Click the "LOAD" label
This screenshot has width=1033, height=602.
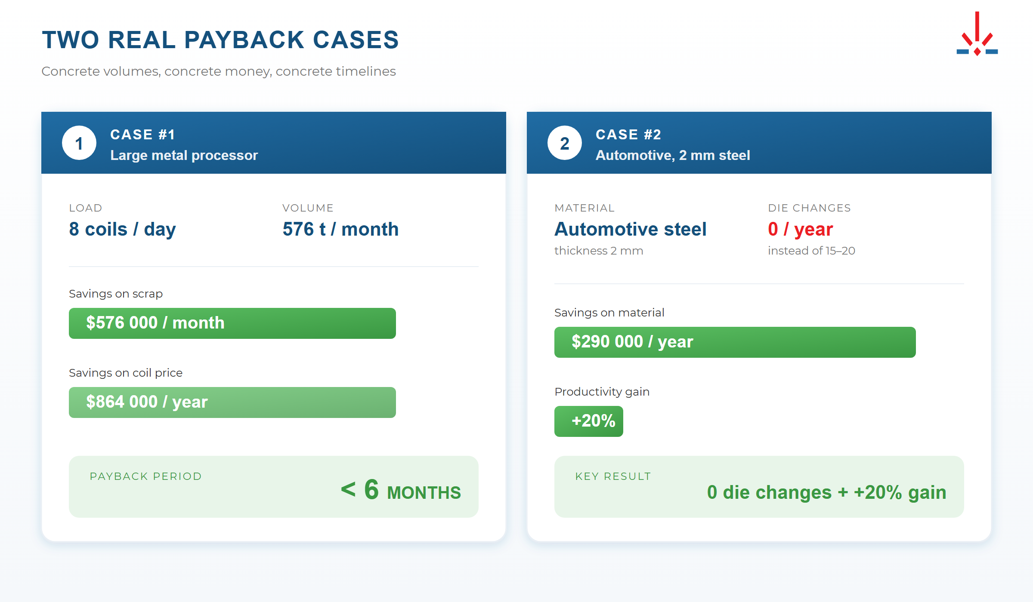pos(86,208)
